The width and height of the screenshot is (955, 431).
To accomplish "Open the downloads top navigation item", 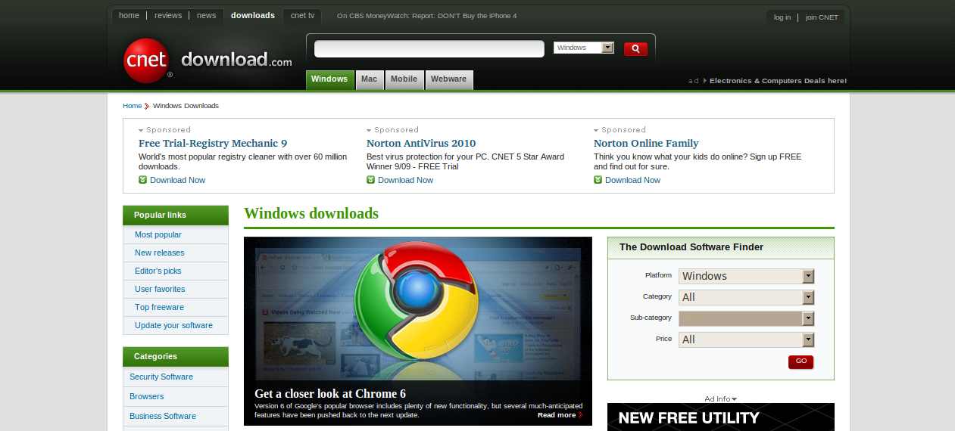I will [253, 15].
